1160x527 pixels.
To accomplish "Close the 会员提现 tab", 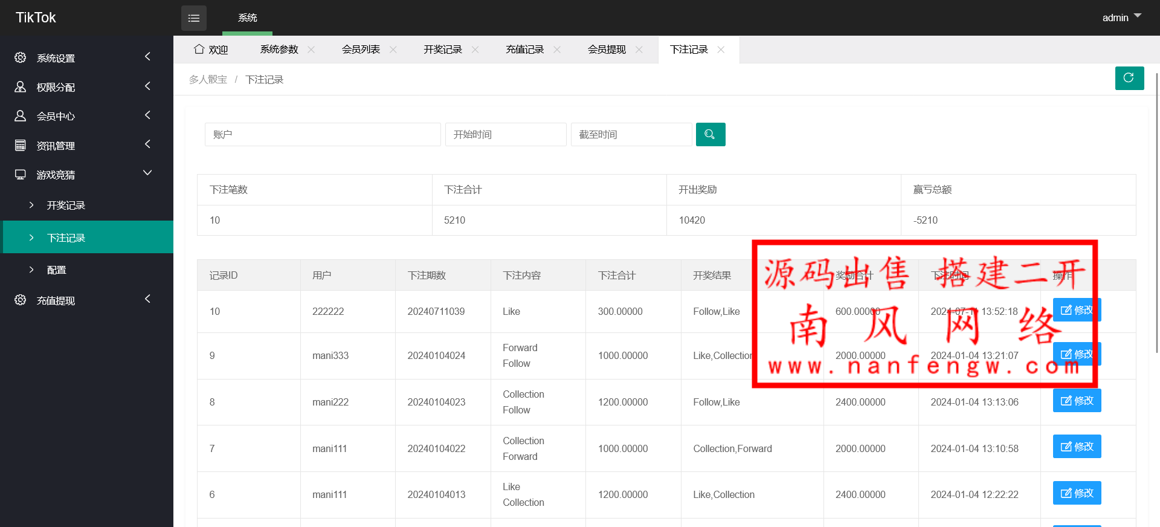I will coord(639,50).
